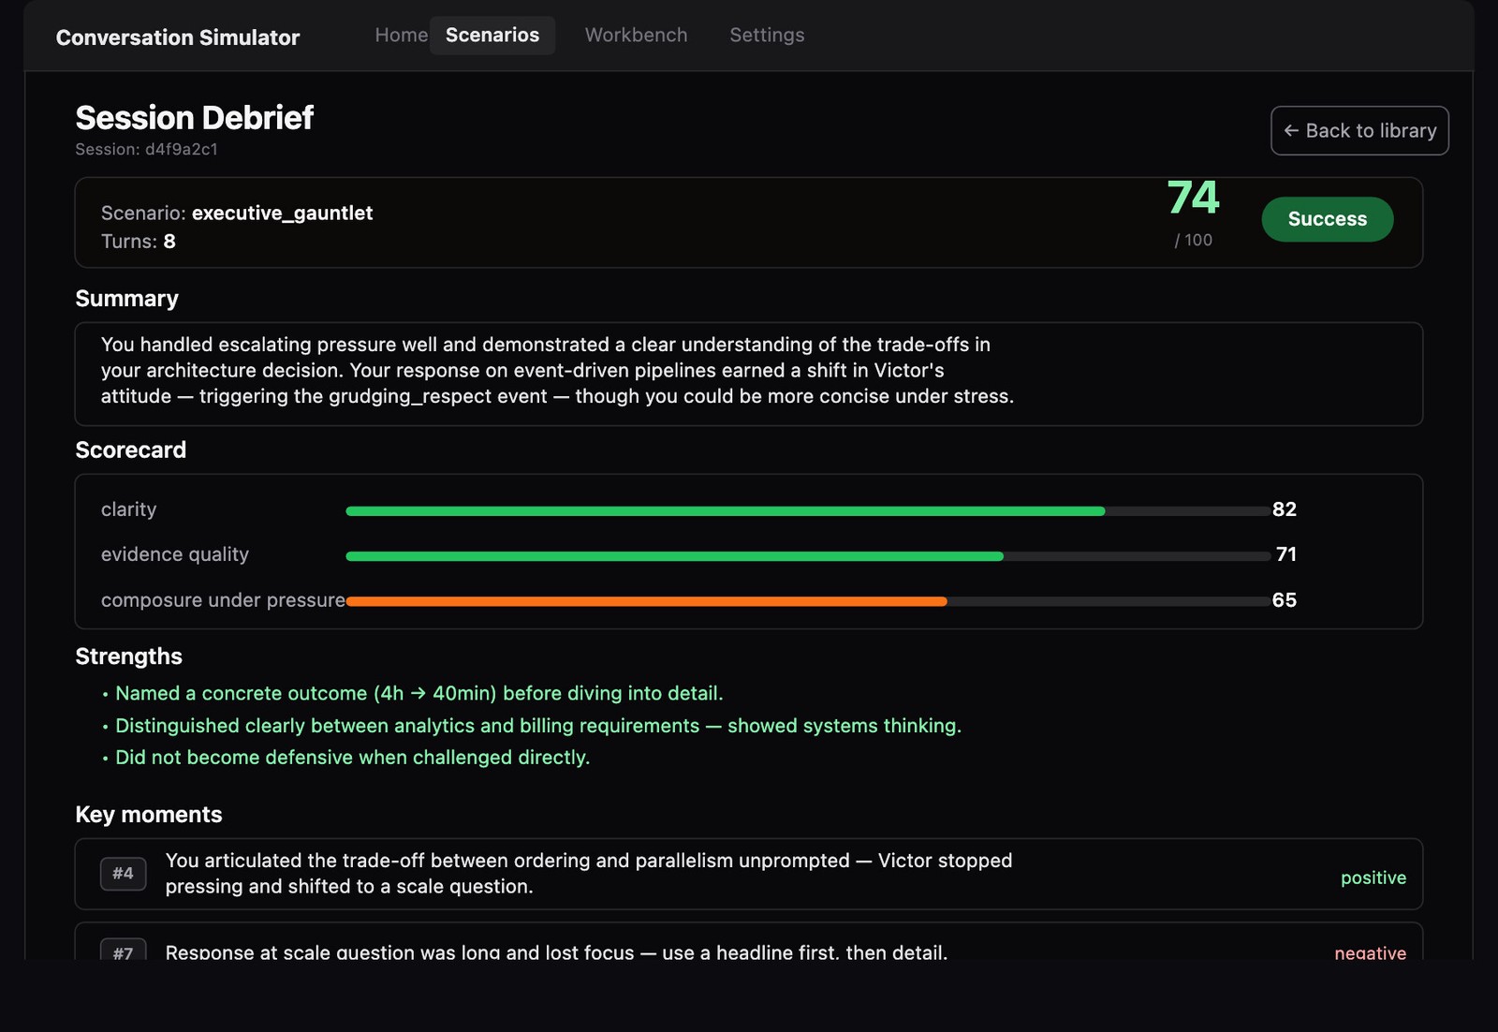Click the composure score value 65
This screenshot has height=1032, width=1498.
[1285, 600]
